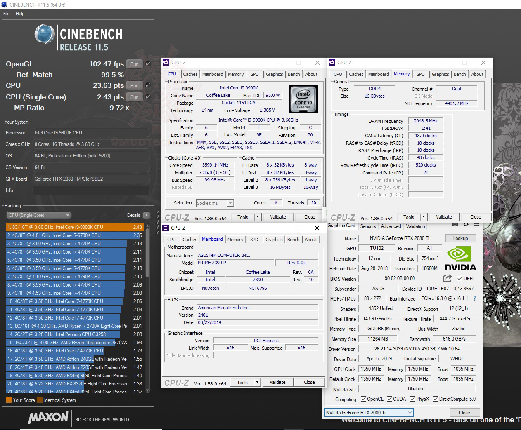Click the DRAM Frequency 2048.5 MHz value
This screenshot has height=430, width=521.
[x=426, y=121]
